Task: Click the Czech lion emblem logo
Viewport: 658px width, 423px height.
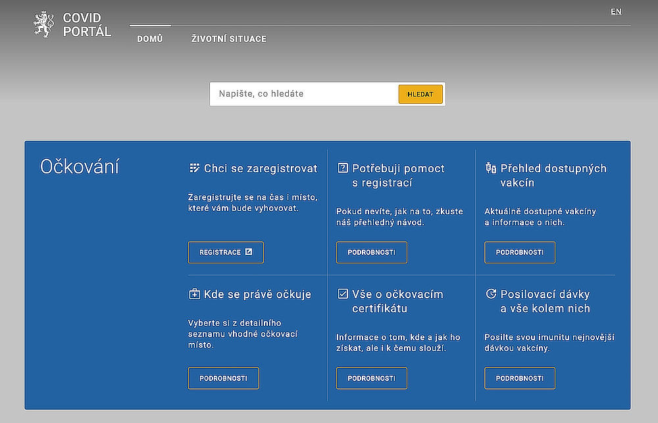Action: pyautogui.click(x=43, y=25)
